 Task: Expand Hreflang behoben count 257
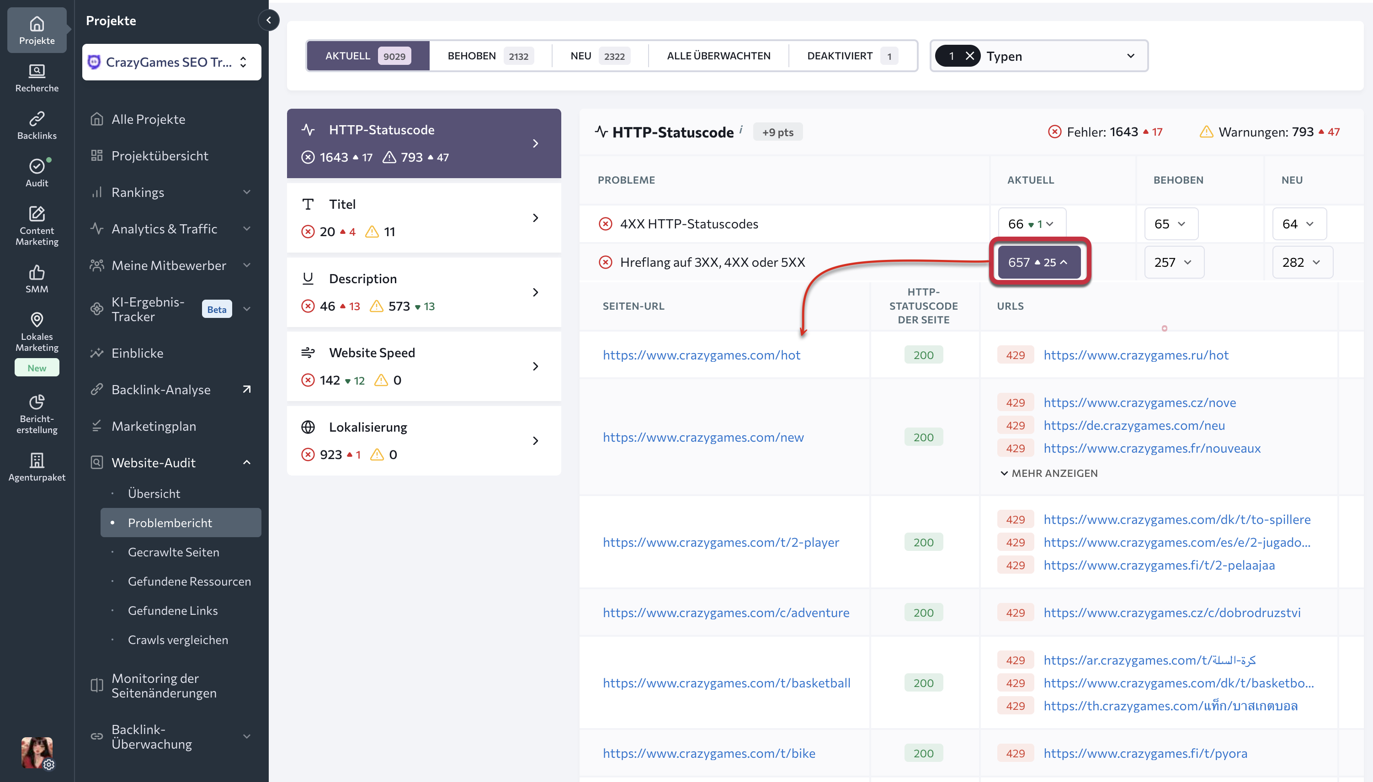pyautogui.click(x=1174, y=262)
